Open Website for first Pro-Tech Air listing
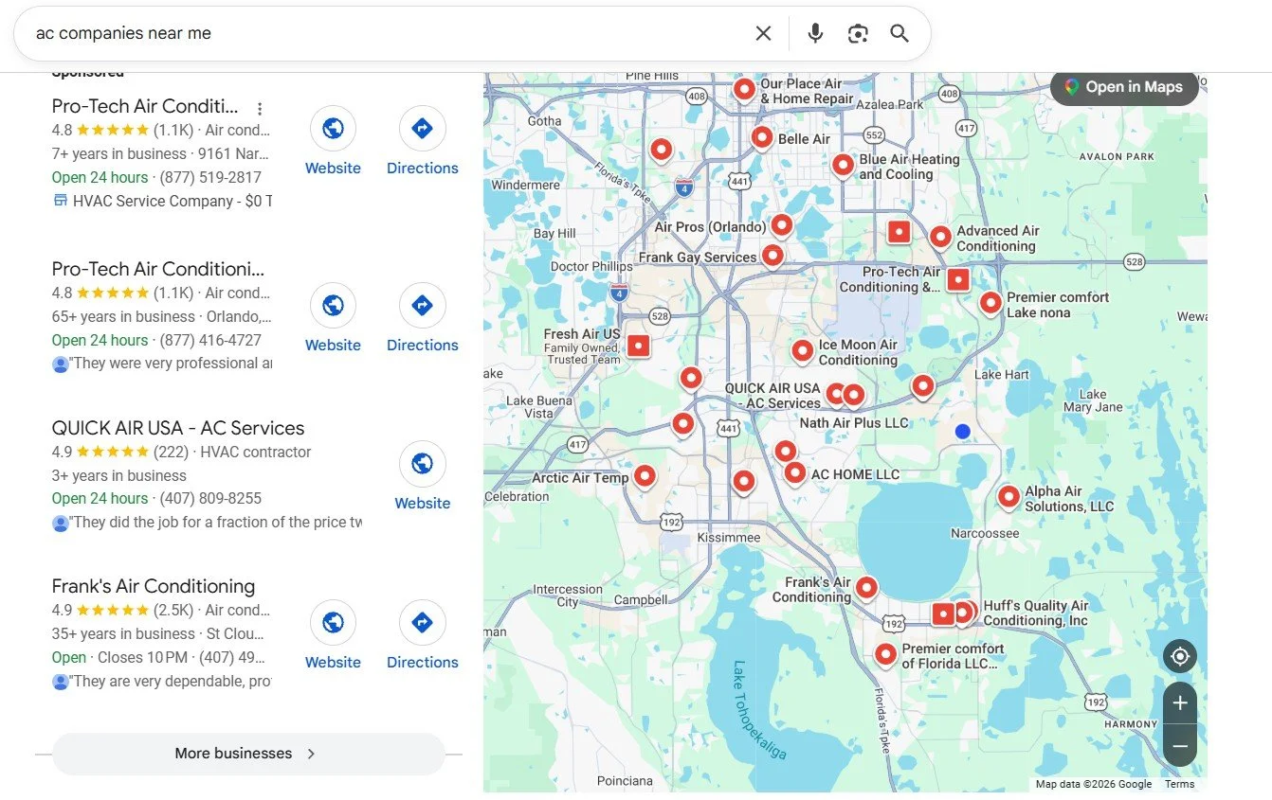 pyautogui.click(x=333, y=141)
